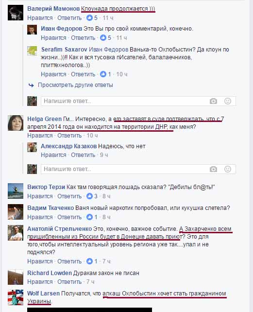Open the emoji smiley in second reply box
Screen dimensions: 253x312
coord(228,169)
